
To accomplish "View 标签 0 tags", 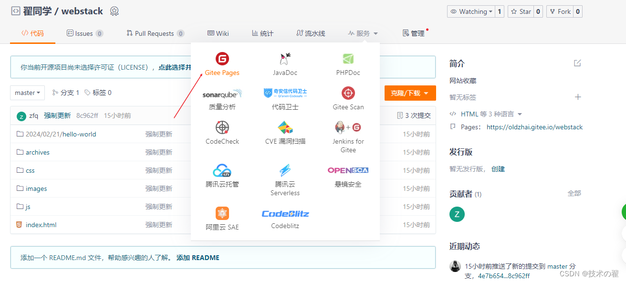I will click(98, 93).
